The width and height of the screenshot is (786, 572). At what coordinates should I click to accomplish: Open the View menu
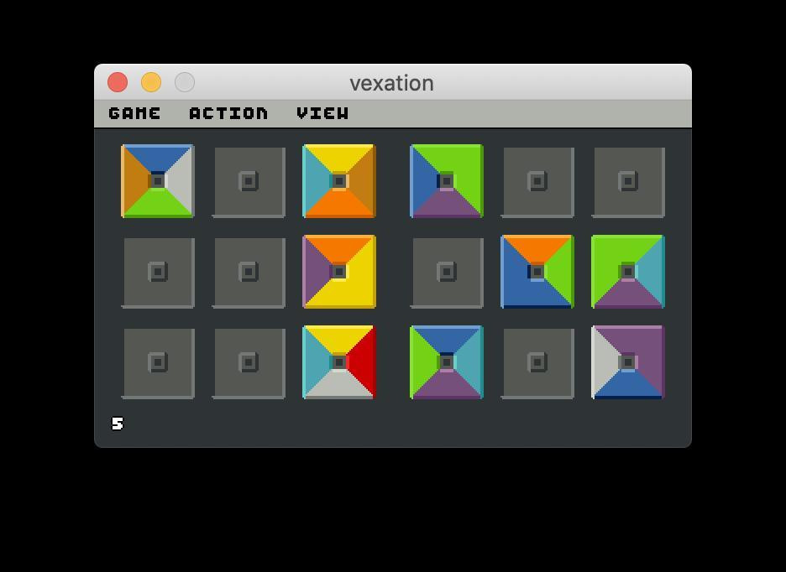pyautogui.click(x=322, y=113)
